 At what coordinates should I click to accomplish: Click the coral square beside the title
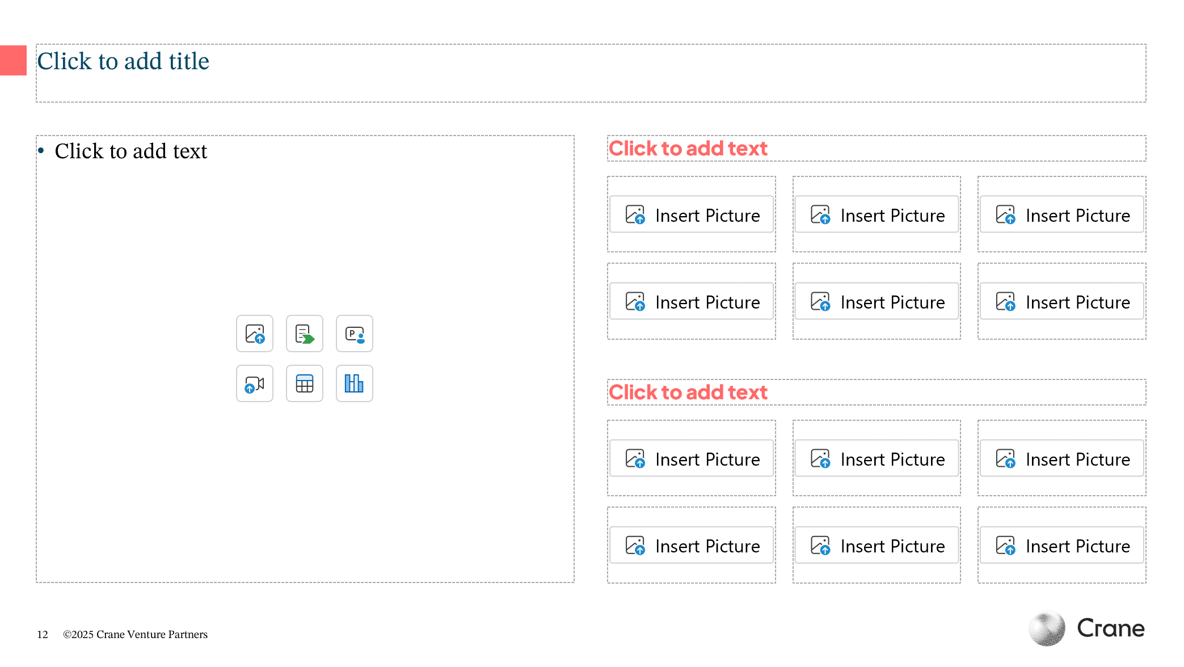(x=13, y=60)
